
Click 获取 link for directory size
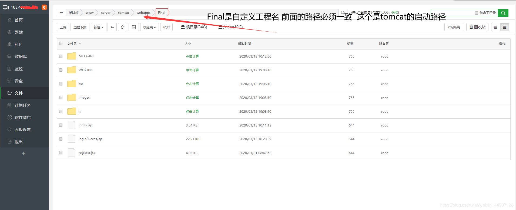pyautogui.click(x=394, y=12)
